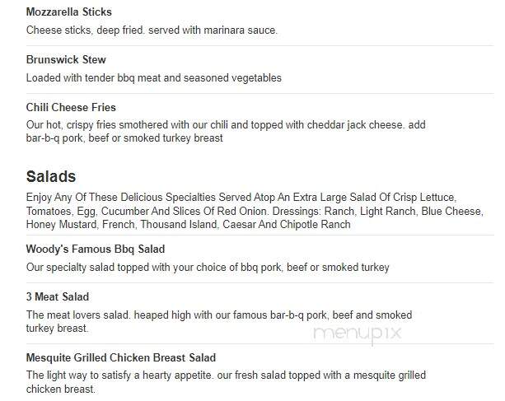
Task: Click the salad dressings description paragraph
Action: (x=255, y=211)
